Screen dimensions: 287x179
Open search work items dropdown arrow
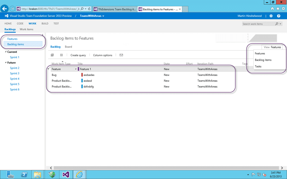pos(280,24)
